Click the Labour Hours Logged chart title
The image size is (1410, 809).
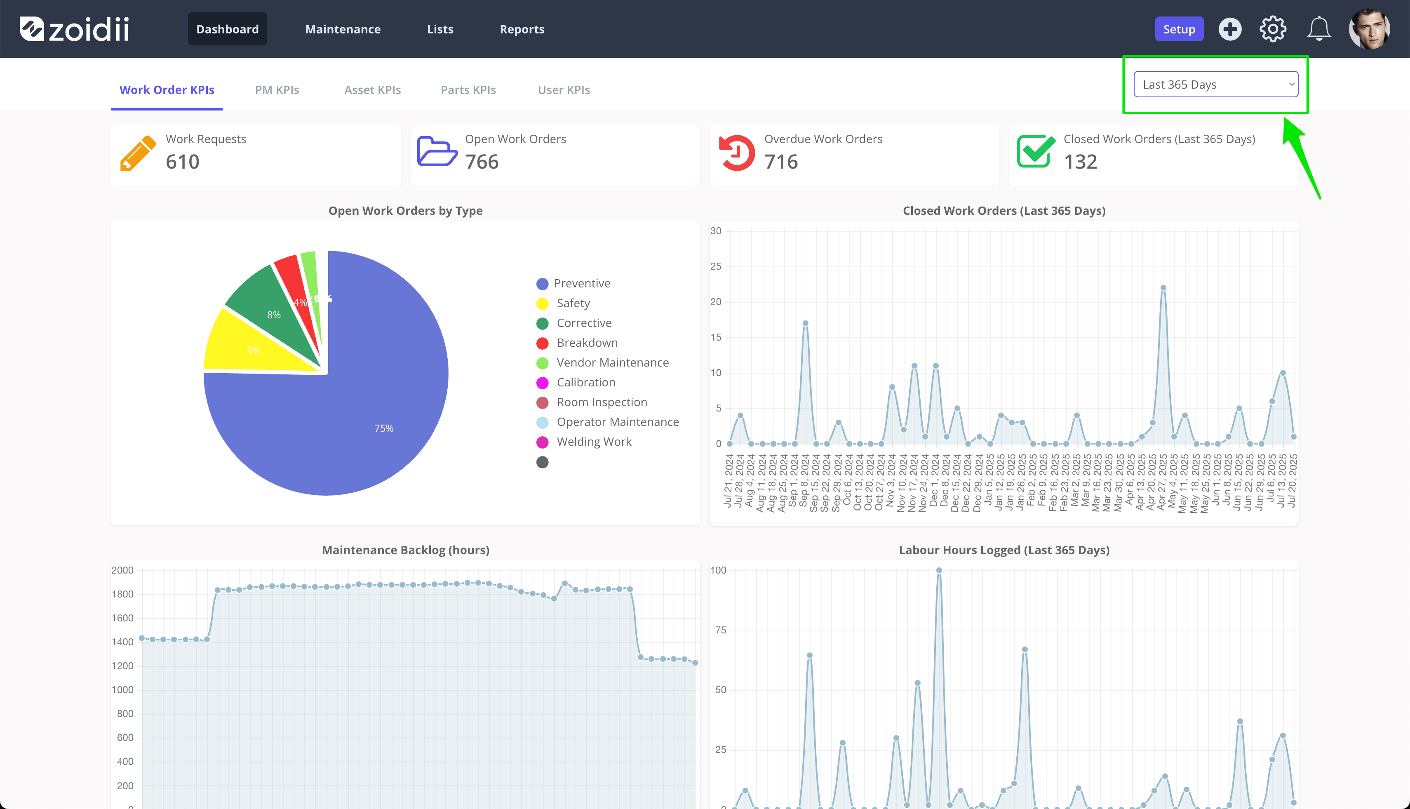(1004, 550)
